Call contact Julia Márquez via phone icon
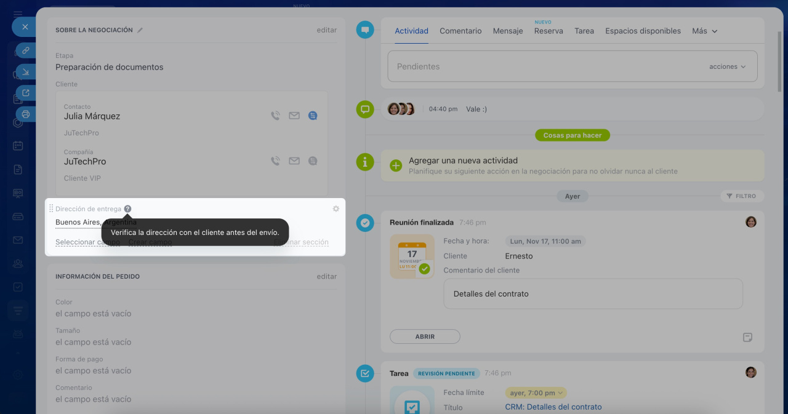Viewport: 788px width, 414px height. (276, 116)
